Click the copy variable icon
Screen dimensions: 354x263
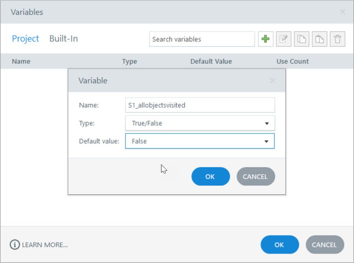[302, 39]
